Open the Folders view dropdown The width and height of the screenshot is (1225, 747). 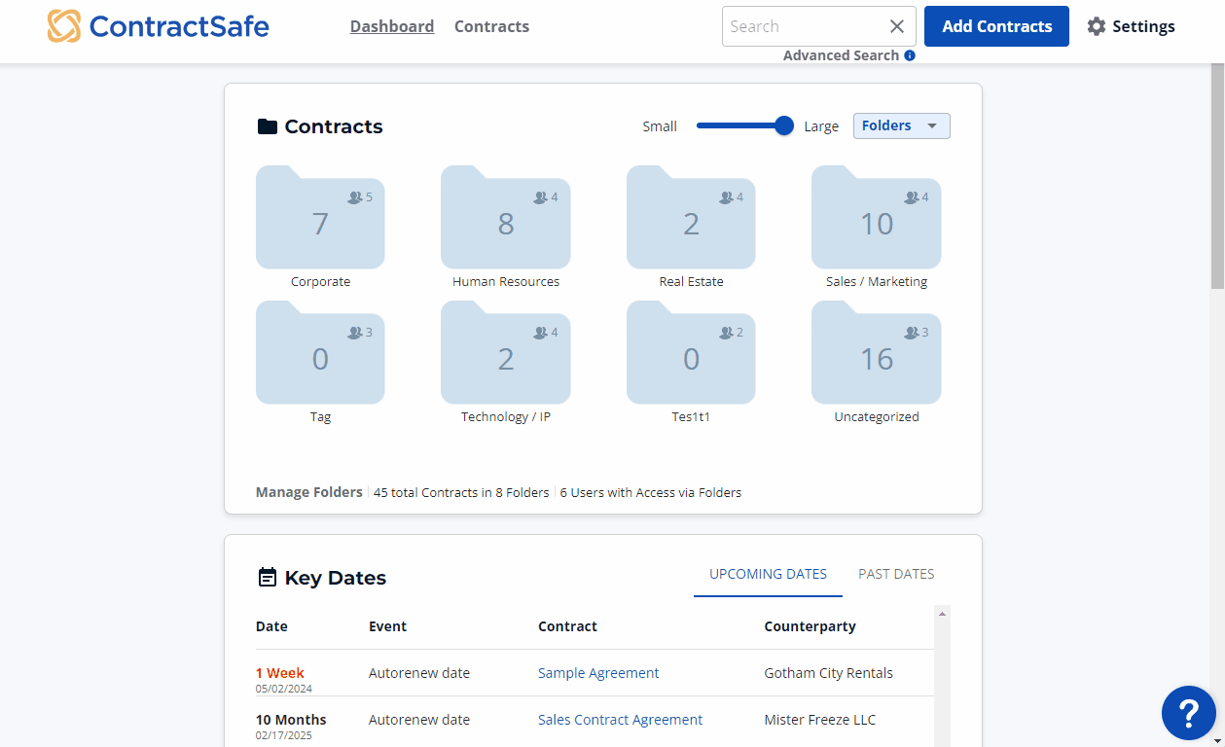point(902,125)
